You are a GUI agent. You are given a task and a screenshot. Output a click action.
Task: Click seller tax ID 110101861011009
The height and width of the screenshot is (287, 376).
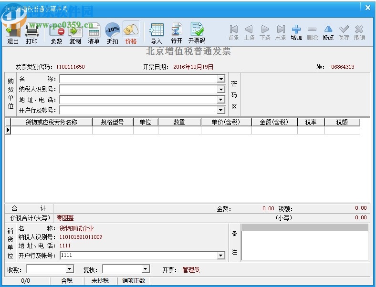(x=81, y=237)
